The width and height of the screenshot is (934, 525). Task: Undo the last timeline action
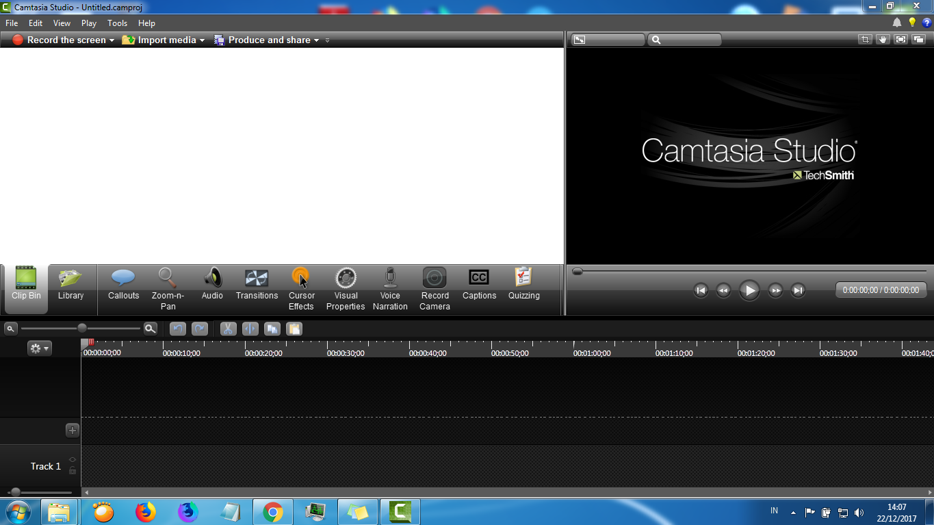pos(178,329)
